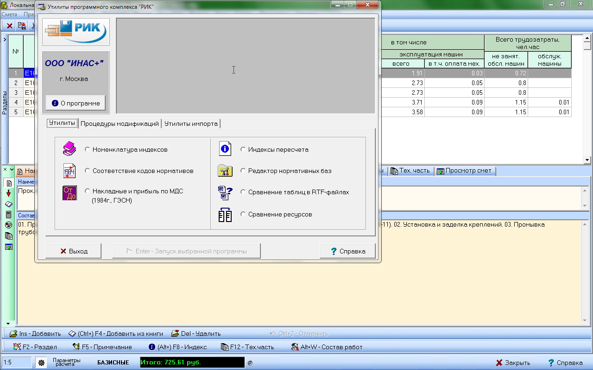The width and height of the screenshot is (593, 370).
Task: Click Закрыть in the main window
Action: pos(513,363)
